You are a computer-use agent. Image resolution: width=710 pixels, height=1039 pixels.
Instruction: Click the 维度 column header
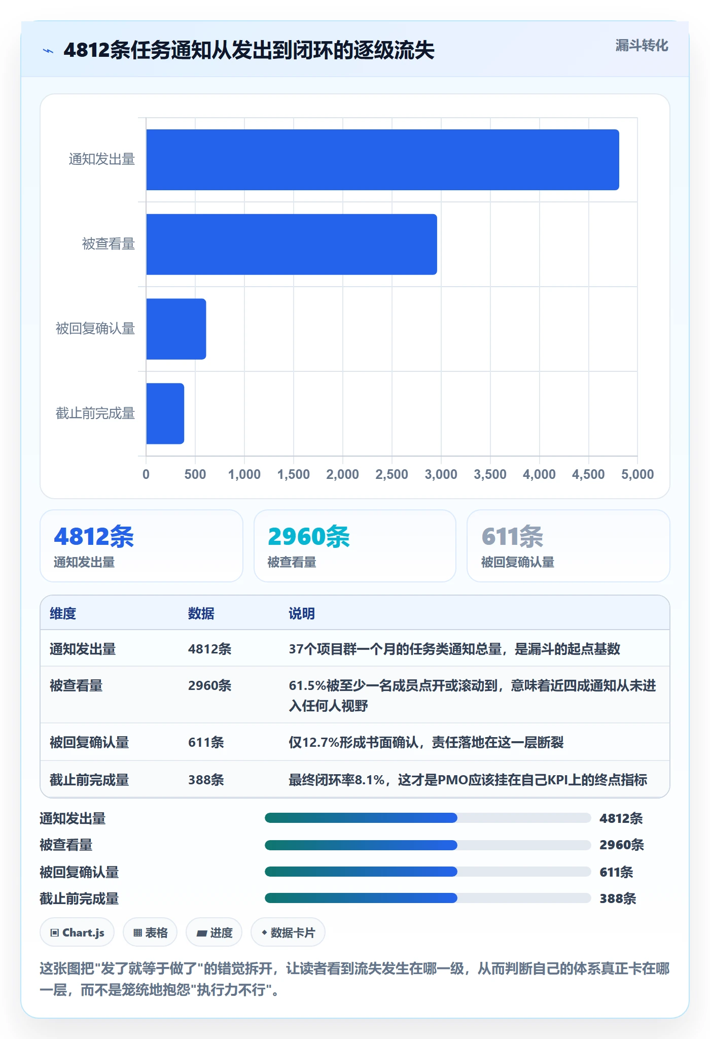pos(63,613)
